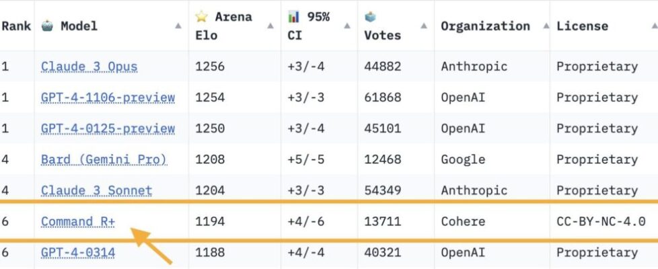
Task: Sort by Arena Elo column arrow
Action: point(270,26)
